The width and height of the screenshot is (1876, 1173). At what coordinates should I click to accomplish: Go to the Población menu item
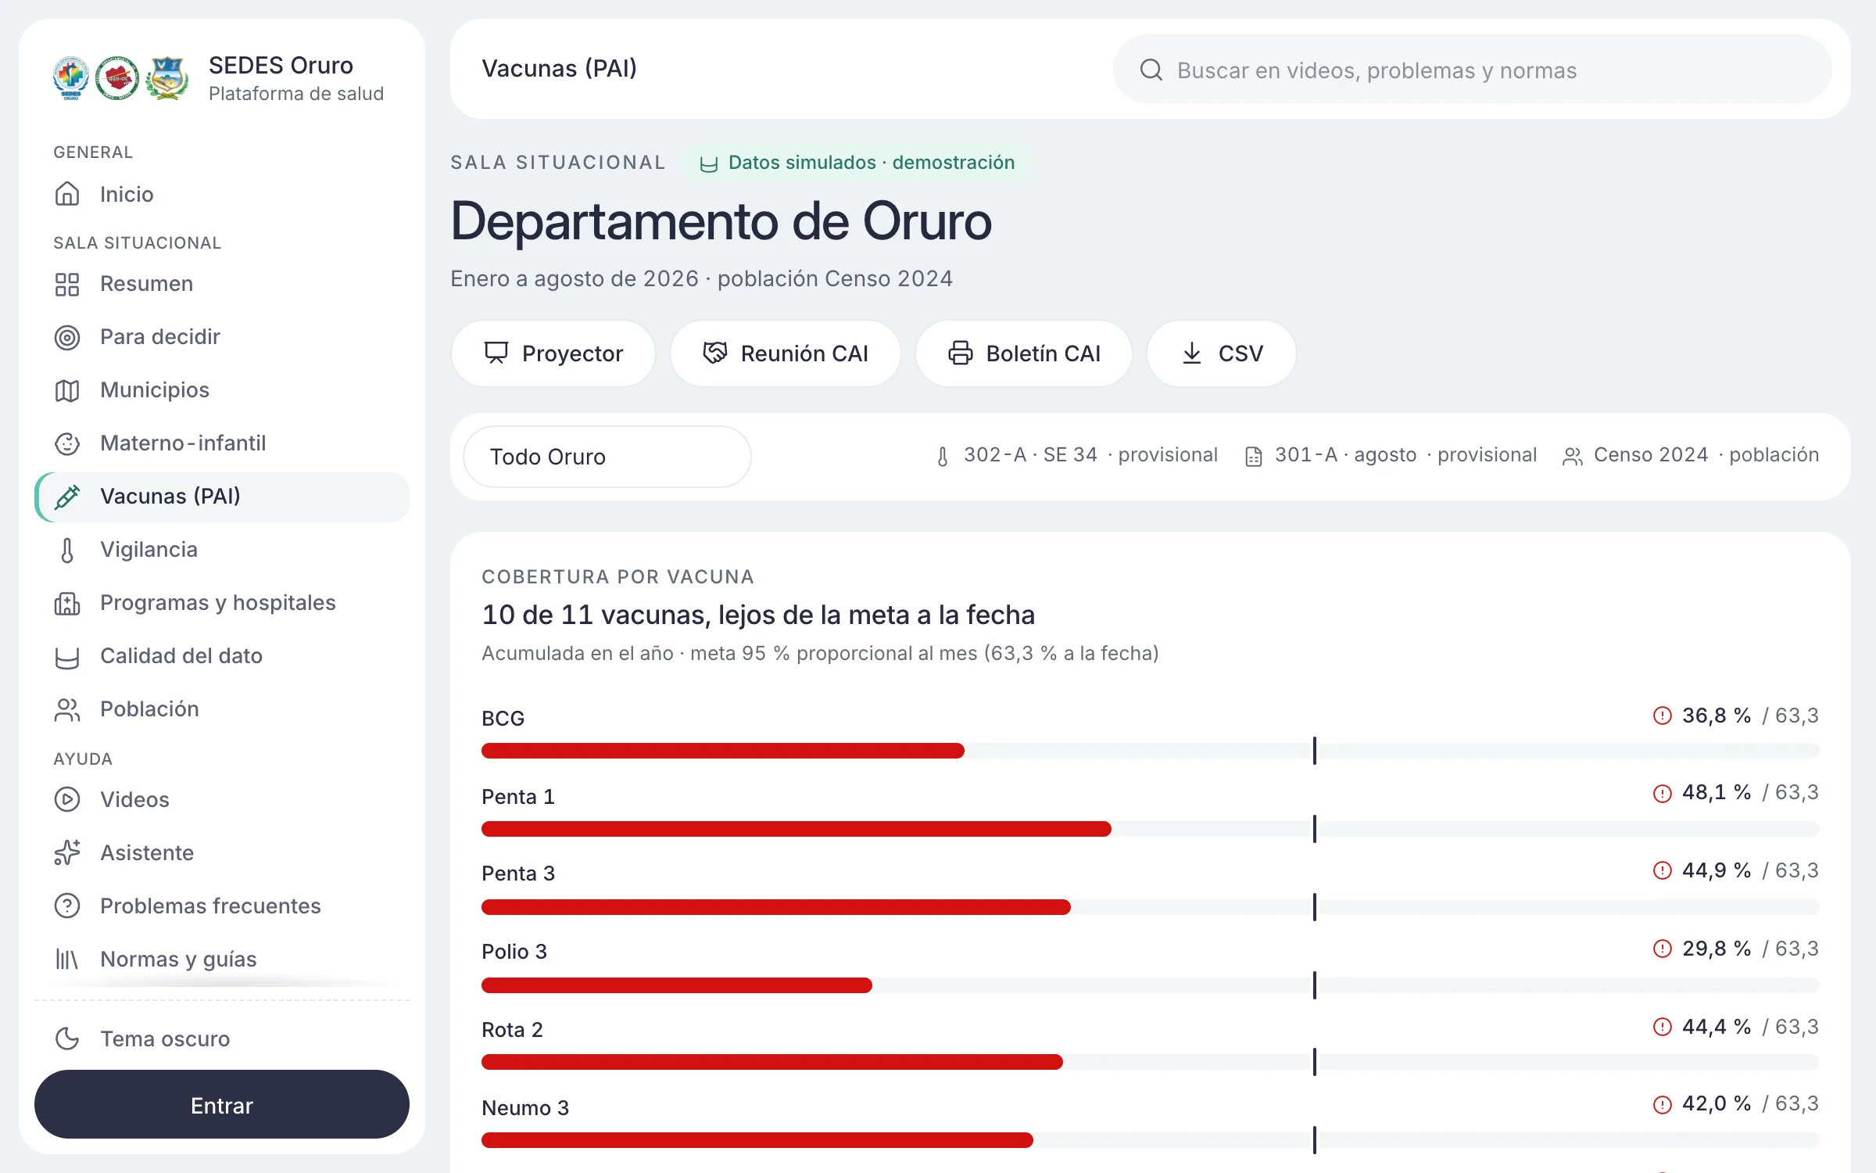(x=222, y=709)
